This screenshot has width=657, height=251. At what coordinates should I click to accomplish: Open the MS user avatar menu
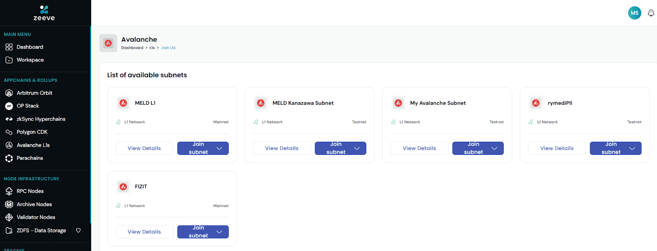[634, 13]
